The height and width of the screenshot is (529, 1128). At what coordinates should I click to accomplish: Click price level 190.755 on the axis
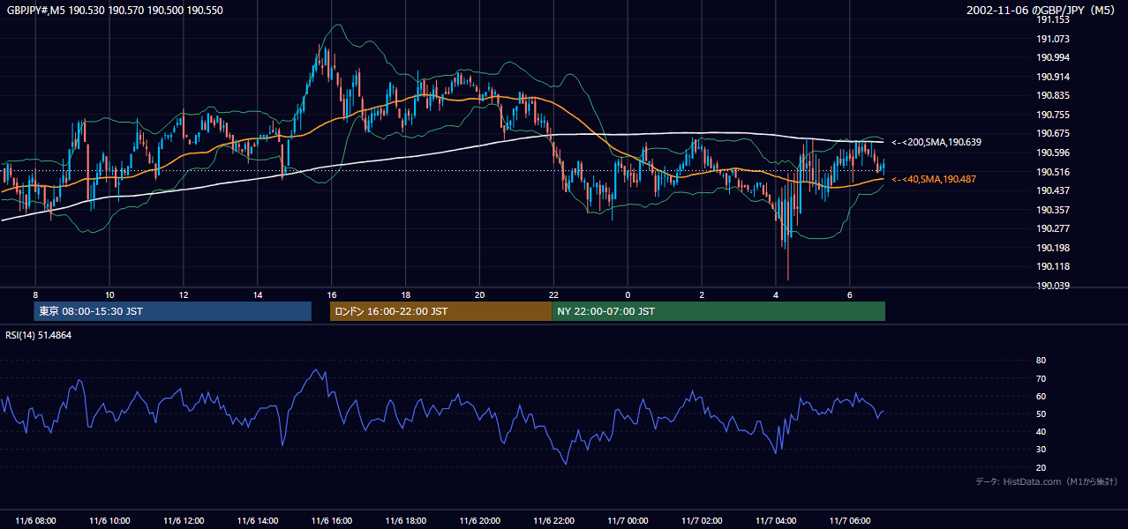(x=1052, y=115)
